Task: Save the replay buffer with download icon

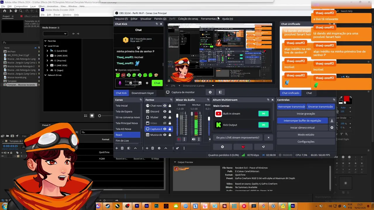Action: pos(332,120)
